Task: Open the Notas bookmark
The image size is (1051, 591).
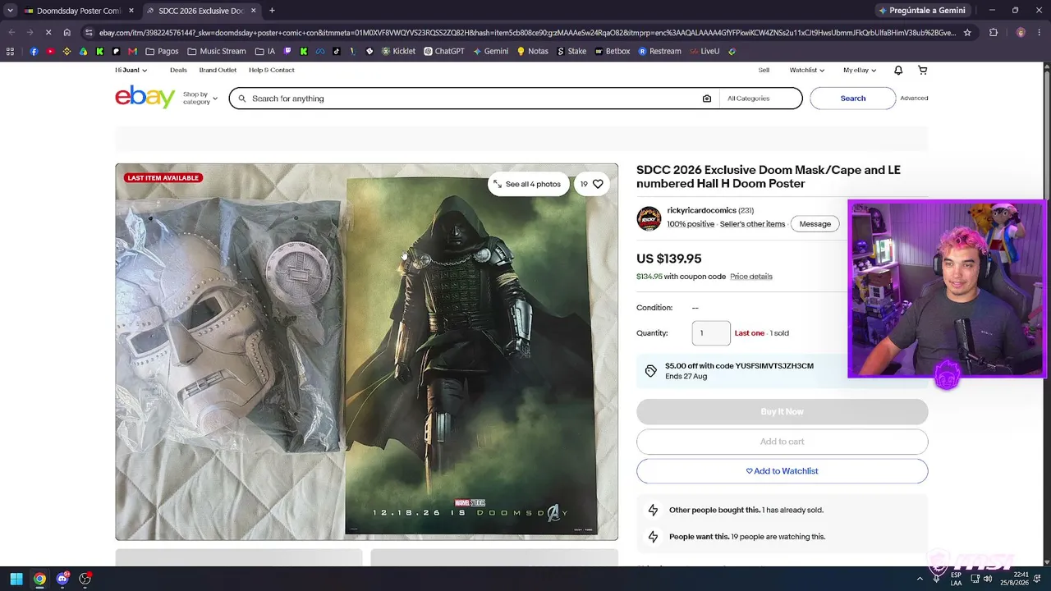Action: click(532, 51)
